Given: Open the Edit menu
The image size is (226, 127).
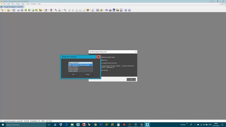Looking at the screenshot, I should point(8,4).
